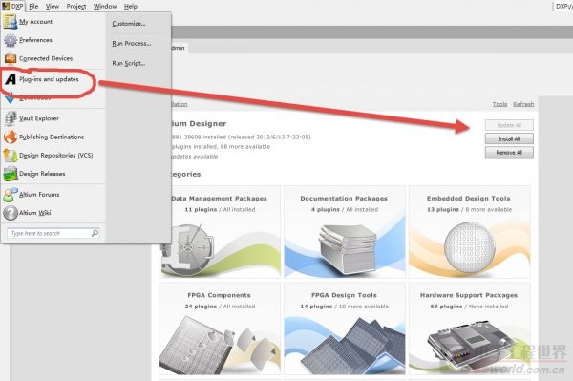Click the Altium Wiki help icon

[x=11, y=213]
